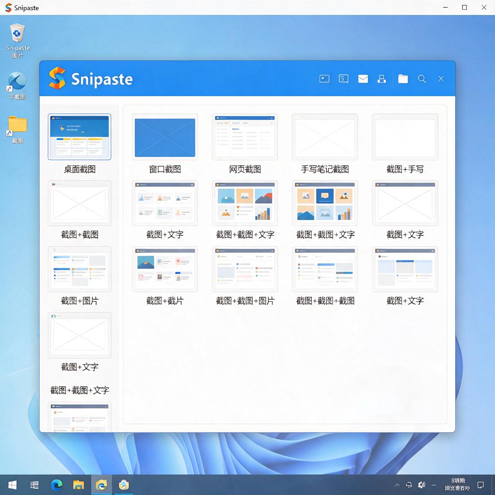Launch Microsoft Edge from the taskbar

(x=57, y=485)
